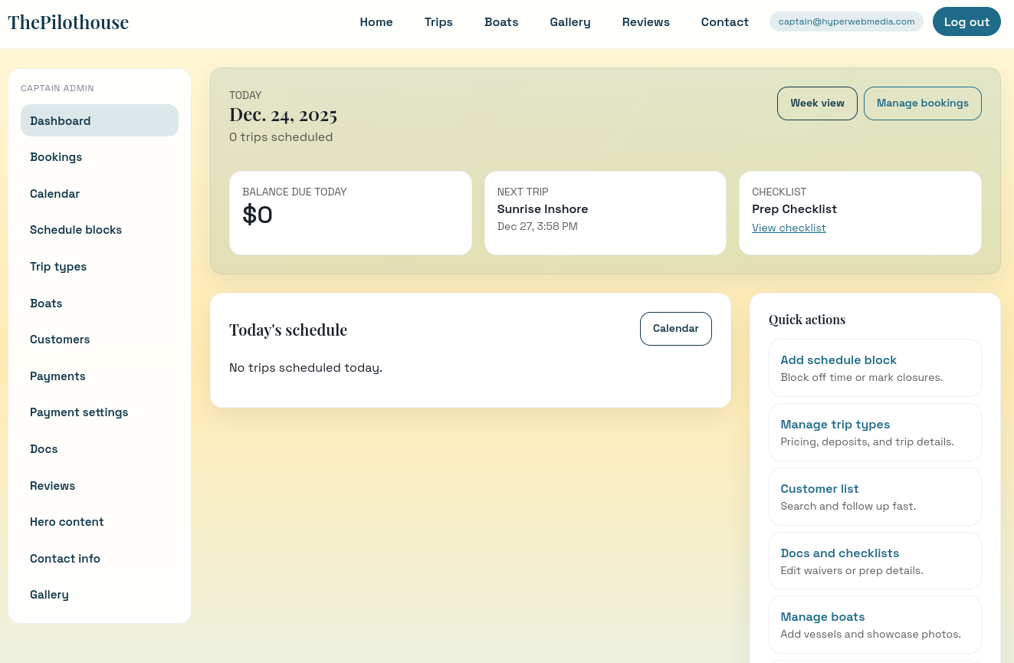Open View checklist under Prep Checklist
The width and height of the screenshot is (1014, 663).
tap(789, 228)
